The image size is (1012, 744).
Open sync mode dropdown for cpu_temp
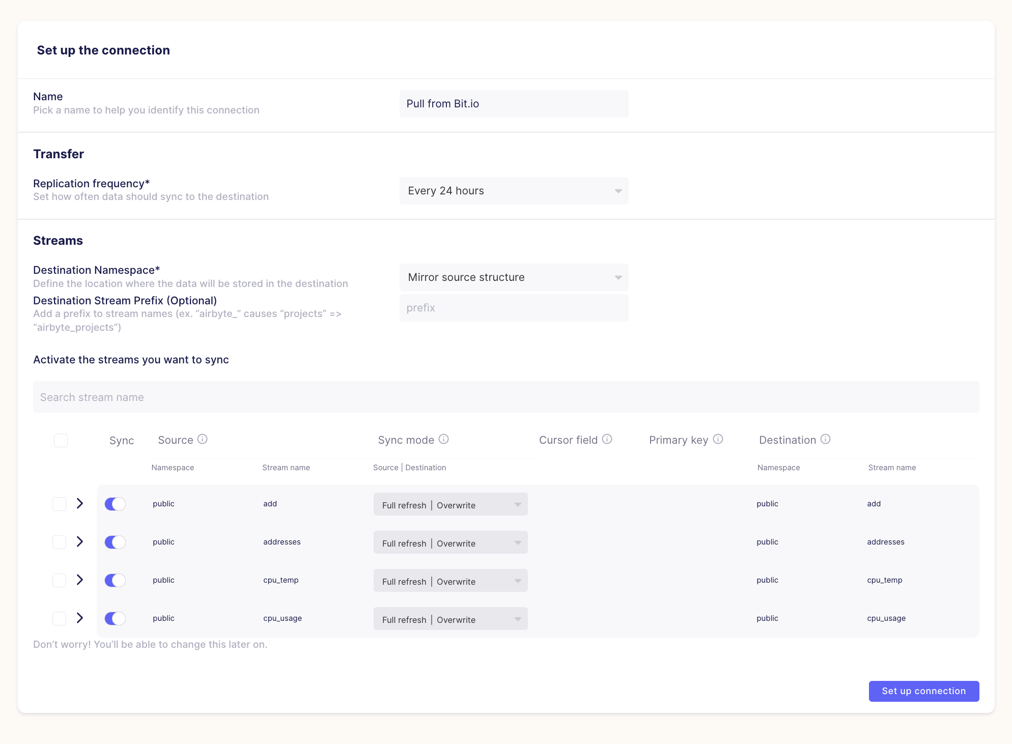pos(451,581)
